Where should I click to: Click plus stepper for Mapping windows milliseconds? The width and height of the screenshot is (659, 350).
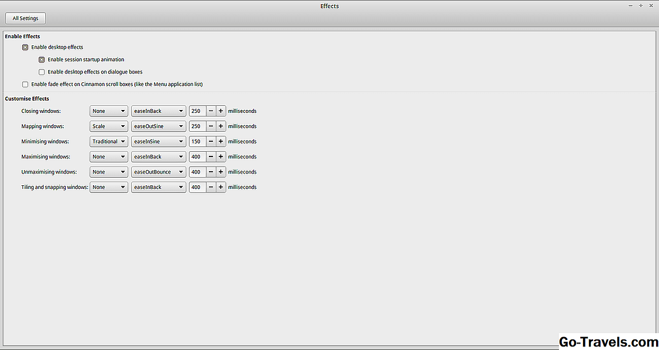(x=221, y=126)
